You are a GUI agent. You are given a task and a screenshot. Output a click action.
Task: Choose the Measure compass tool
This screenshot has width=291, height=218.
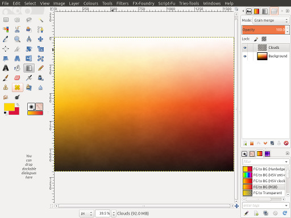coord(29,39)
